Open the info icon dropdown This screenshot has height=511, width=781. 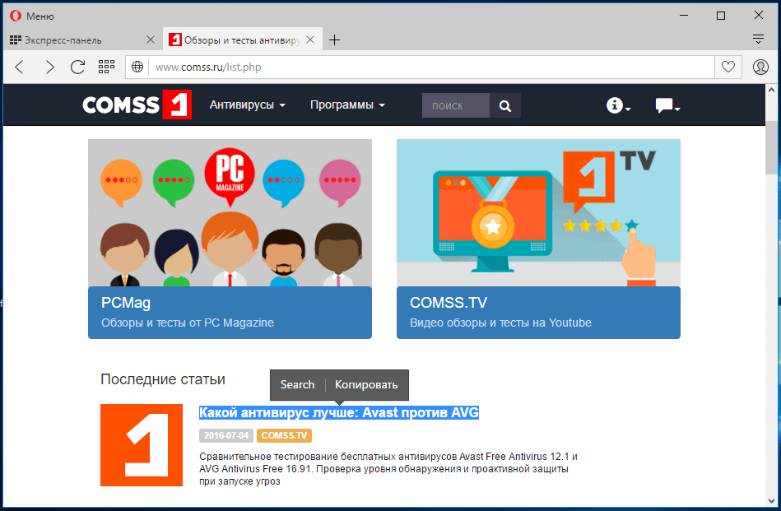tap(618, 105)
